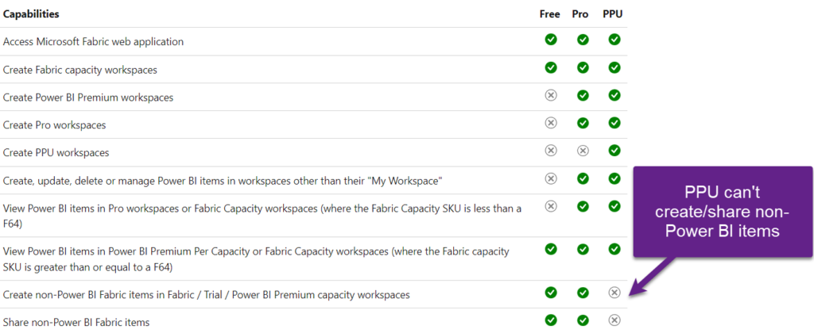Select the Capabilities column header
Screen dimensions: 814x333
pyautogui.click(x=31, y=14)
